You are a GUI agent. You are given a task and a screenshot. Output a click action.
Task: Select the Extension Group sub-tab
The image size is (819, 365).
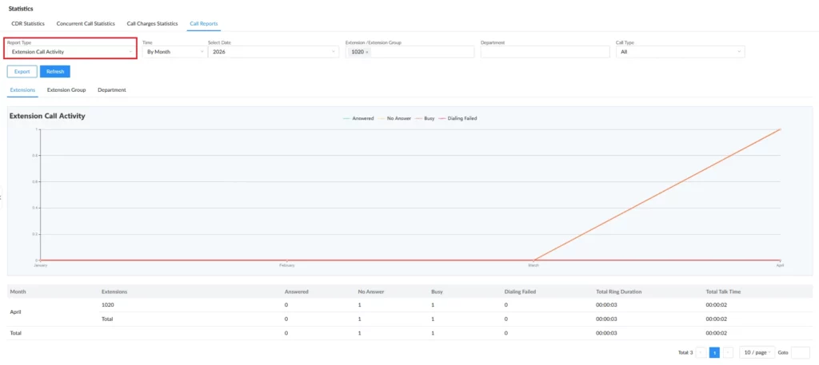point(66,89)
